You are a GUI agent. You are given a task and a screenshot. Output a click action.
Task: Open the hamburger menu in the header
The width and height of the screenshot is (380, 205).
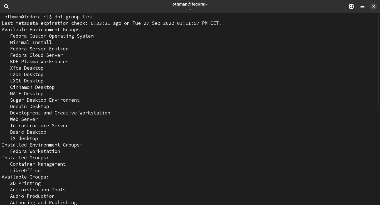pyautogui.click(x=362, y=6)
